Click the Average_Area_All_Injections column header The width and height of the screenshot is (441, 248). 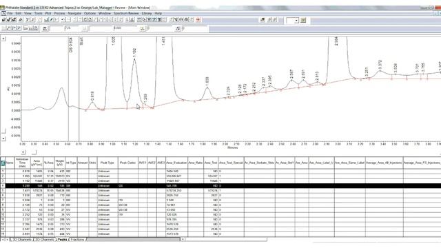click(384, 163)
